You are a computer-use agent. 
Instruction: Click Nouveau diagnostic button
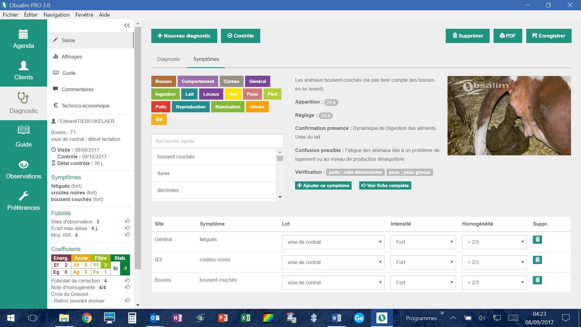coord(184,36)
